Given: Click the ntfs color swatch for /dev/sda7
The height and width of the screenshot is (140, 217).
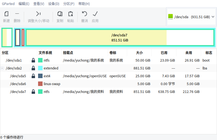Looking at the screenshot, I should pyautogui.click(x=40, y=92).
